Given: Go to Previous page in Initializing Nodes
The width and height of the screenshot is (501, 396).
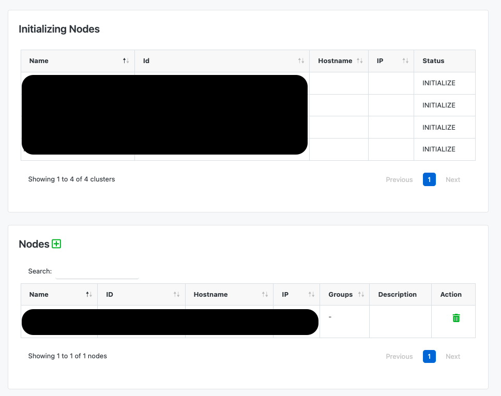Looking at the screenshot, I should [x=399, y=179].
